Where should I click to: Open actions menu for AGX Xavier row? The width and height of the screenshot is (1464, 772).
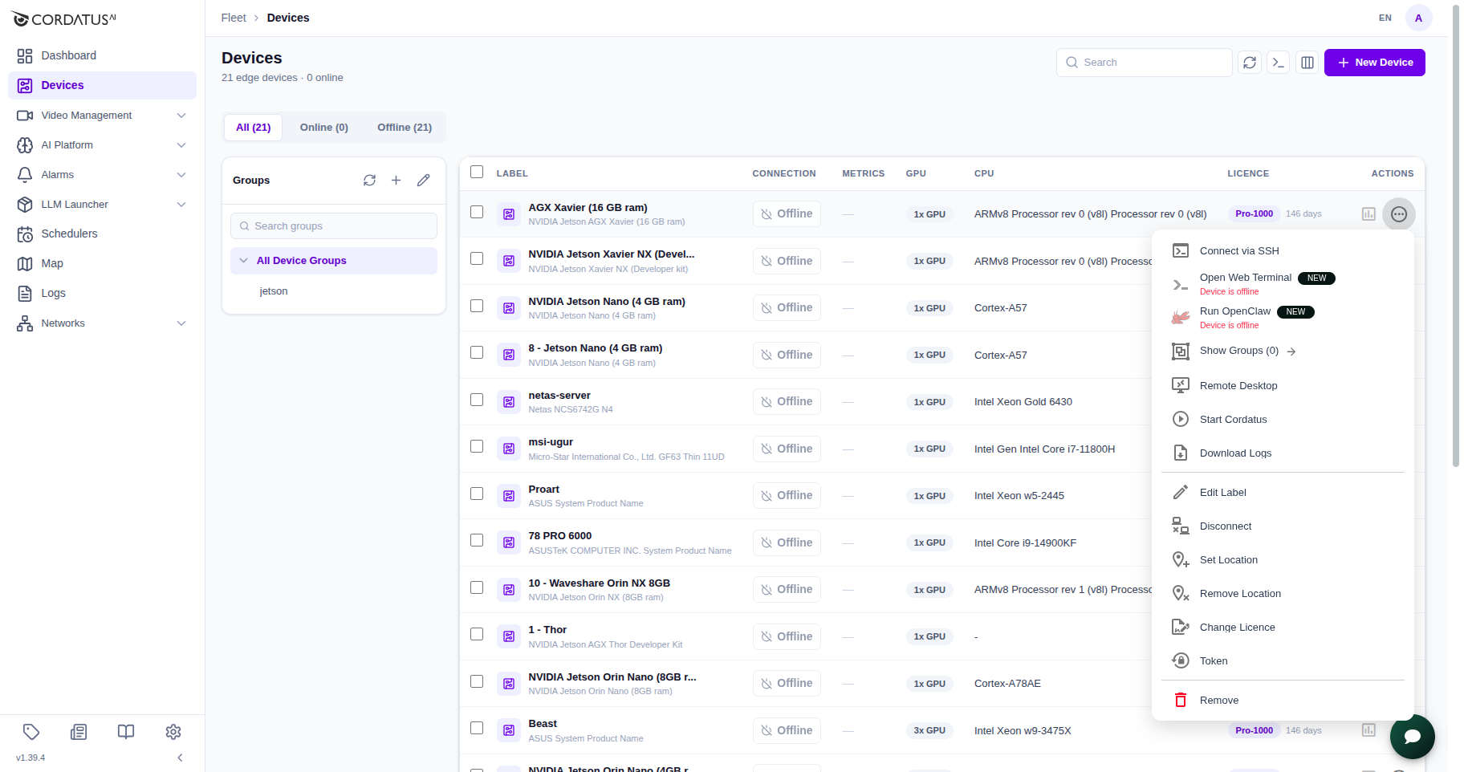coord(1399,214)
